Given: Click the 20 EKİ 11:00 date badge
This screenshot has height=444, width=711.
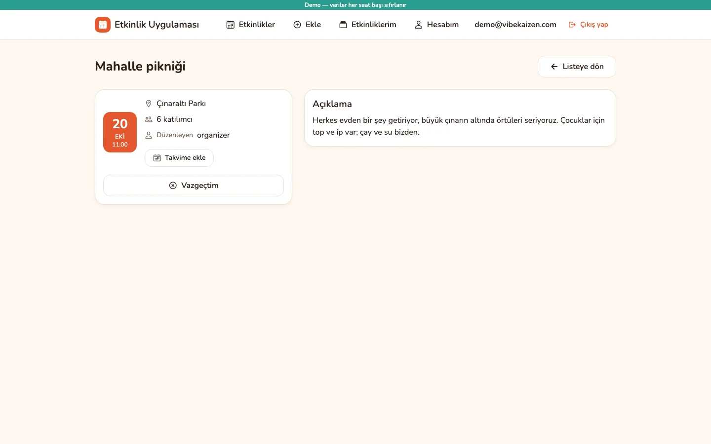Looking at the screenshot, I should tap(120, 132).
